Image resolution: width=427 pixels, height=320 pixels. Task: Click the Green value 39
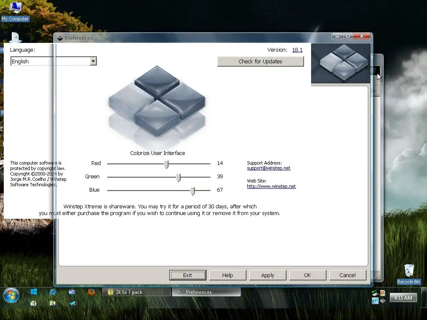pos(220,176)
